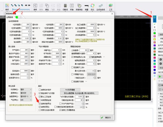Screen dimensions: 163x127
Task: Select the yellow layer color swatch
Action: coord(154,39)
